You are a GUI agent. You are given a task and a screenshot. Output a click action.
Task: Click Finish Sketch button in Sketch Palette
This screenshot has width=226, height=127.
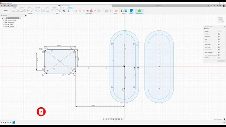pyautogui.click(x=221, y=61)
